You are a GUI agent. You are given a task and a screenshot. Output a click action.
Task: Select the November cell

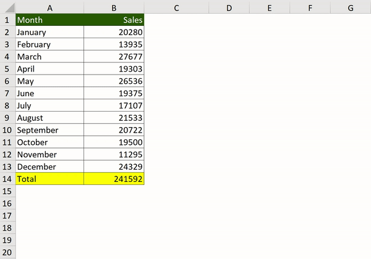click(49, 155)
